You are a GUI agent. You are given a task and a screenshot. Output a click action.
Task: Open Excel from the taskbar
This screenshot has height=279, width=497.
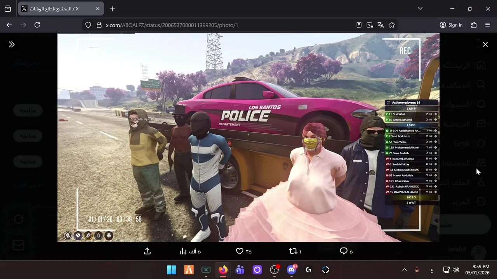tap(206, 270)
